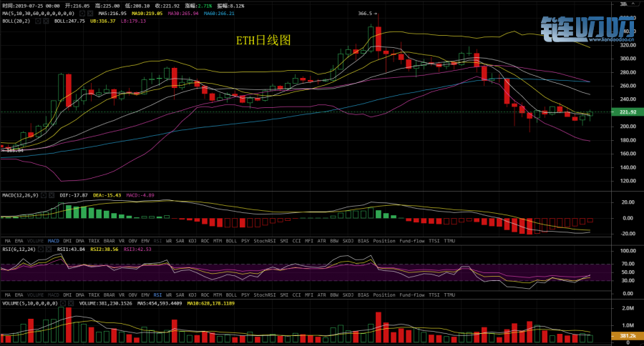Switch RSI panel to MA indicator
The image size is (644, 346).
click(x=8, y=295)
